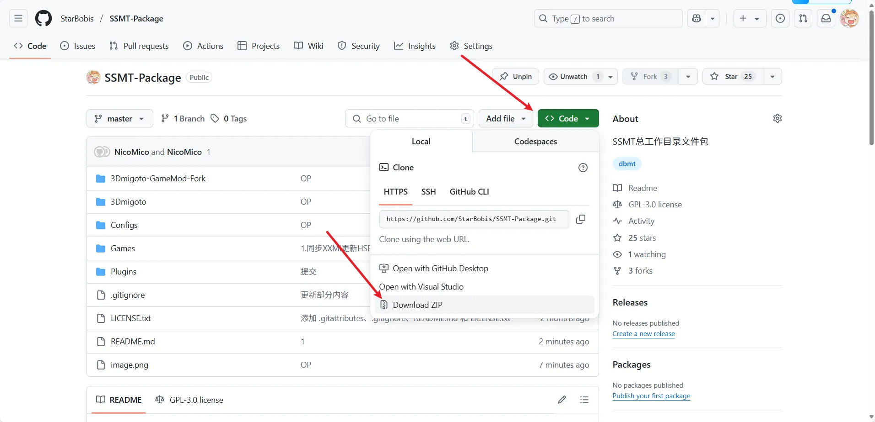Screen dimensions: 875x422
Task: Open the README outline list icon
Action: 584,400
